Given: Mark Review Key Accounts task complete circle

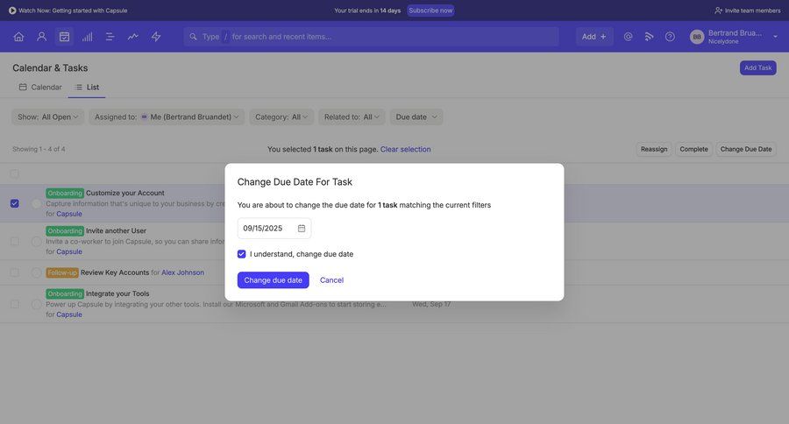Looking at the screenshot, I should (x=36, y=272).
